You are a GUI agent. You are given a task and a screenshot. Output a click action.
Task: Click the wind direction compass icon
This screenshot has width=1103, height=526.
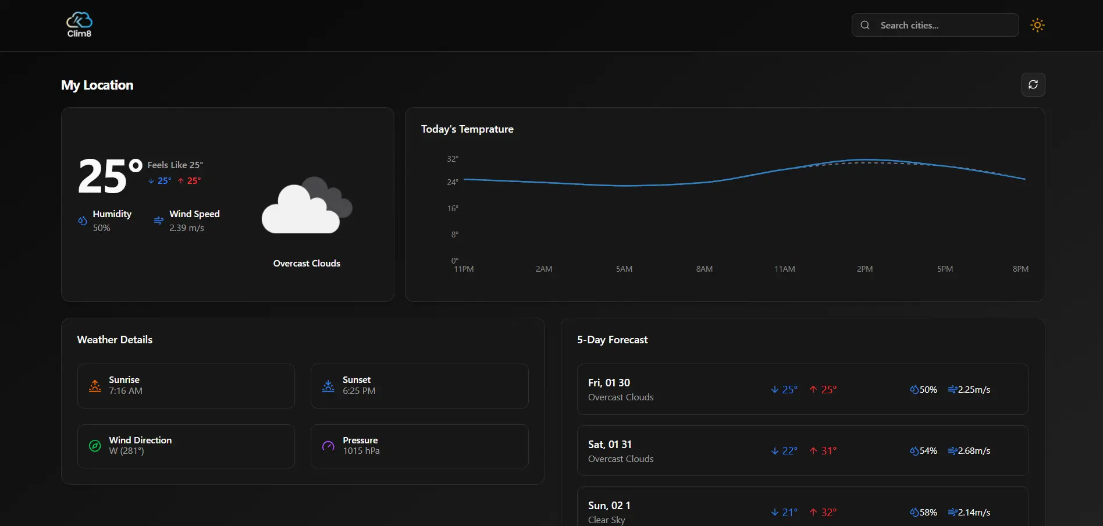(95, 446)
